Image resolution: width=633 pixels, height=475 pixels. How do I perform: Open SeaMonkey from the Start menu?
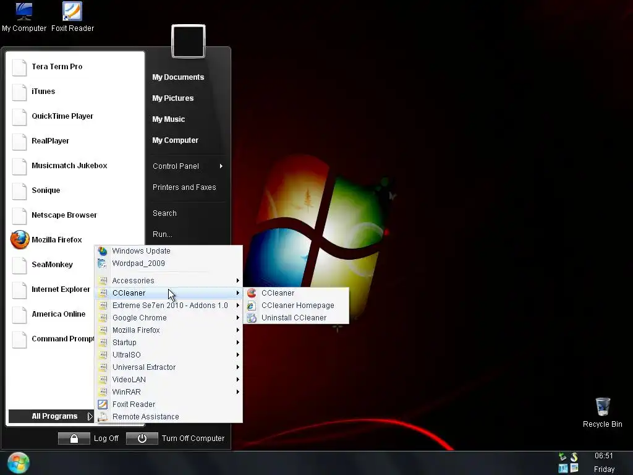click(52, 265)
